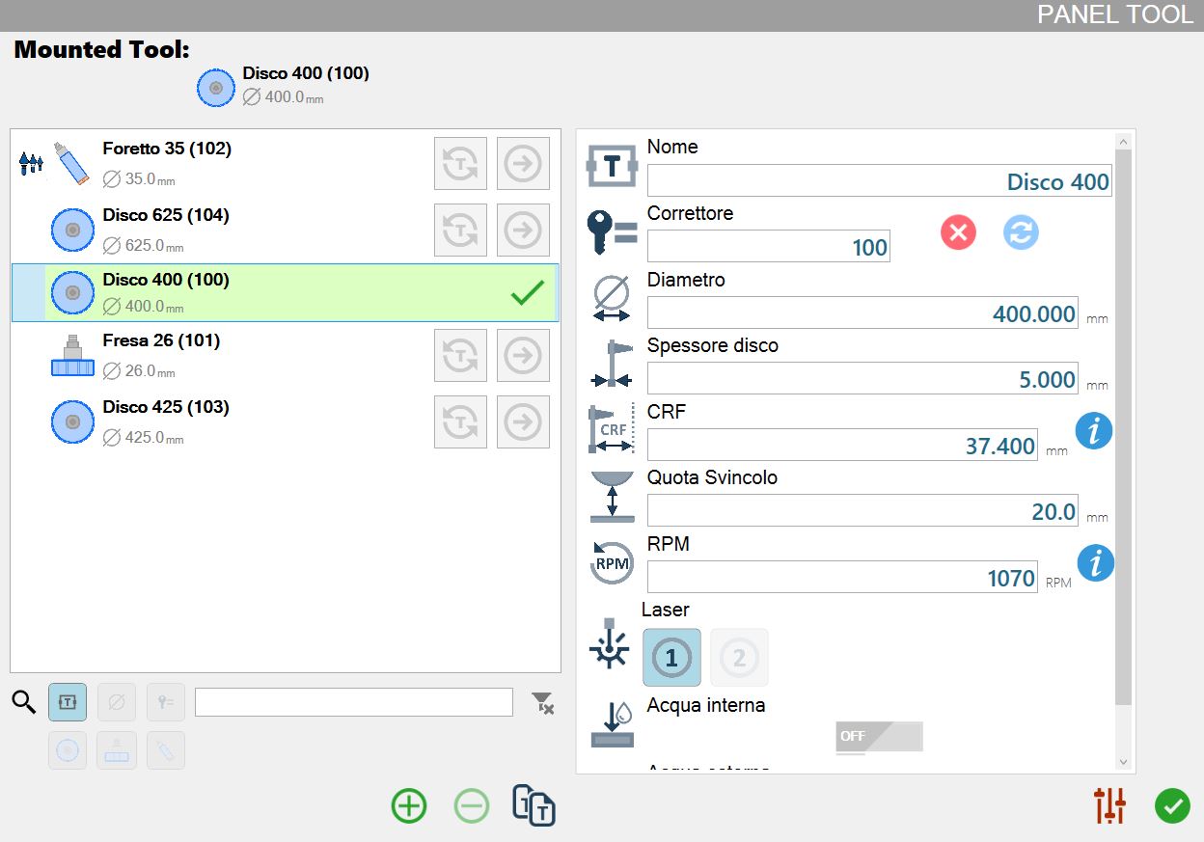Screen dimensions: 1204x842
Task: Click the blue refresh icon beside Correttore
Action: [x=1021, y=232]
